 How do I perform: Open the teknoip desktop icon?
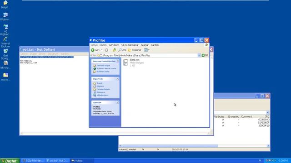click(5, 65)
